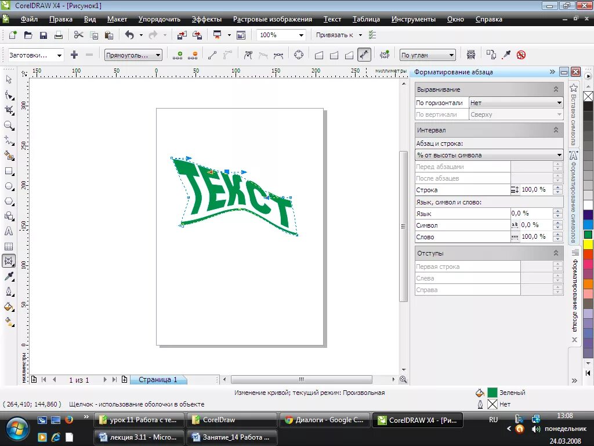Click the no-color X swatch in palette

point(588,96)
